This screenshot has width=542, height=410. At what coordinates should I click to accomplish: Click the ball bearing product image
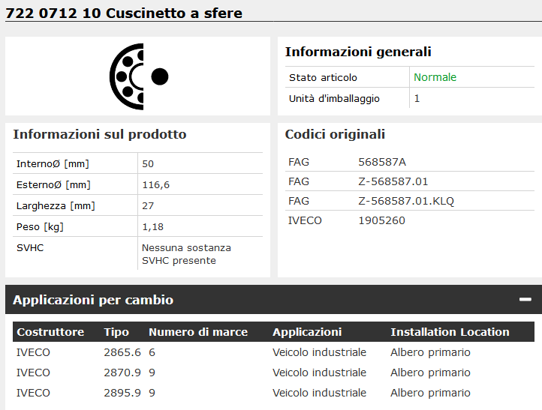click(x=139, y=76)
